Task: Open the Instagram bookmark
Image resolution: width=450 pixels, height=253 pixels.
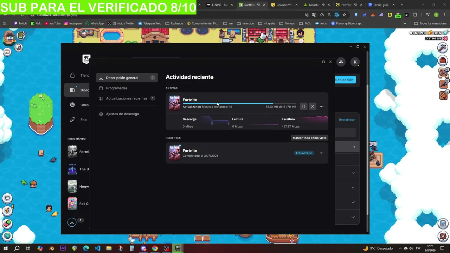Action: point(73,24)
